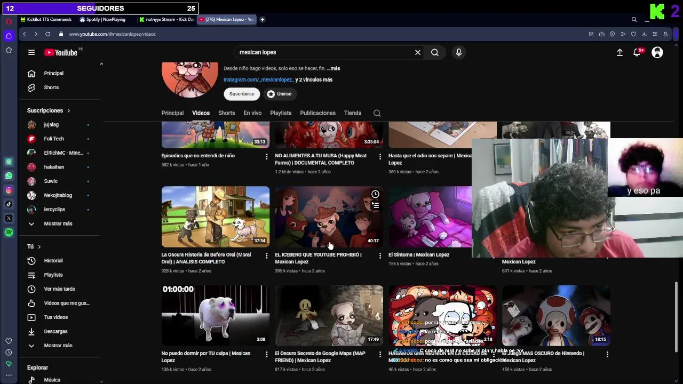The height and width of the screenshot is (384, 683).
Task: Open options menu for No Alimentes a tu Musa
Action: [x=380, y=157]
